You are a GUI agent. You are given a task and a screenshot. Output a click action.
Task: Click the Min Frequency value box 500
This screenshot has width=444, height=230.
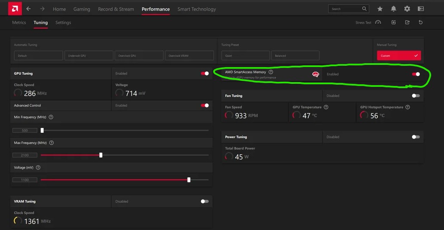tap(25, 130)
